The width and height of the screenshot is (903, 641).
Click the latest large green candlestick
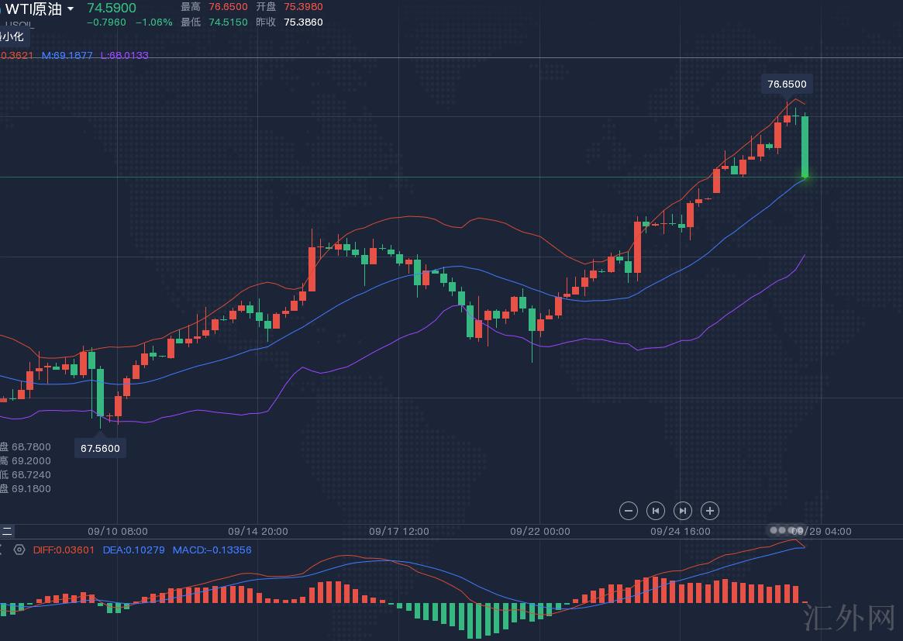click(x=805, y=147)
